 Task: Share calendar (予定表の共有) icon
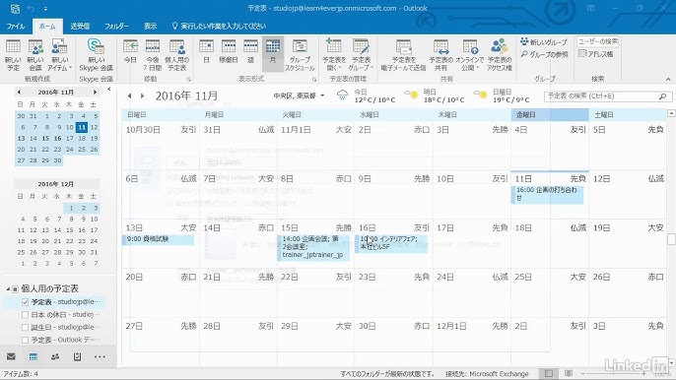point(440,55)
